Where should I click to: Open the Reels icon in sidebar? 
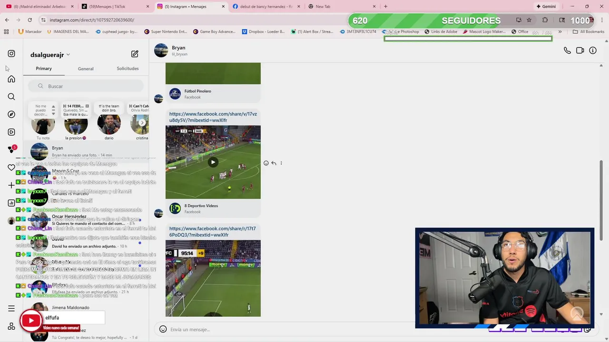click(11, 132)
